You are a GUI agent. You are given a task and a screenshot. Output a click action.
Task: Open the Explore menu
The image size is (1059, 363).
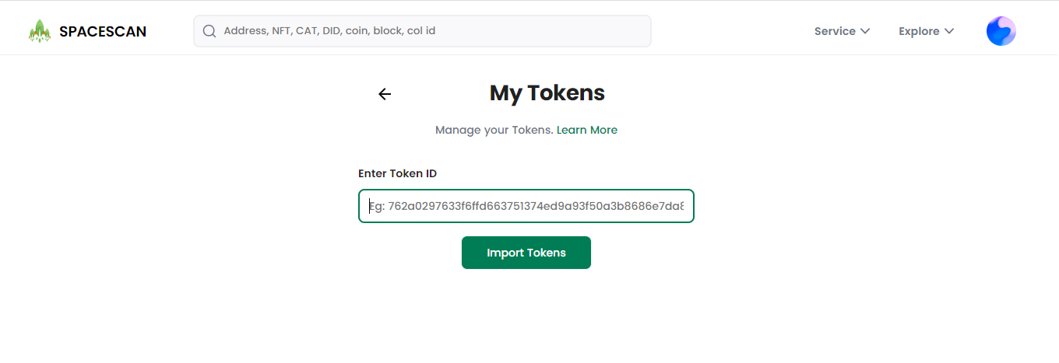tap(926, 31)
